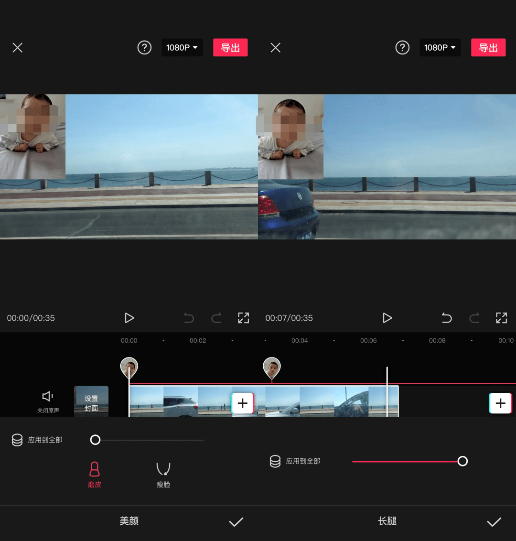Screen dimensions: 516x541
Task: Select the face marker near 00:03 on timeline
Action: tap(272, 368)
